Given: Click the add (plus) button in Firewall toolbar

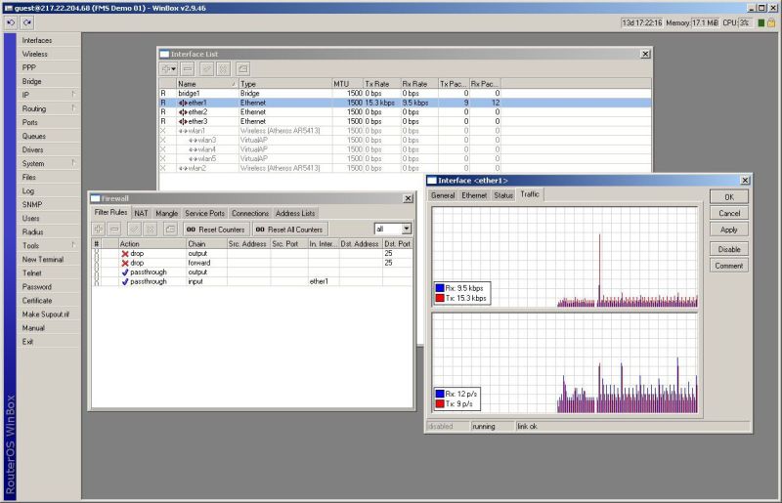Looking at the screenshot, I should [99, 229].
